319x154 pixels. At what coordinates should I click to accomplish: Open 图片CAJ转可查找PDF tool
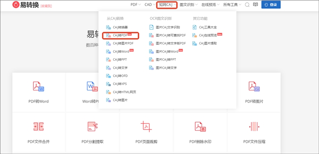tap(168, 35)
